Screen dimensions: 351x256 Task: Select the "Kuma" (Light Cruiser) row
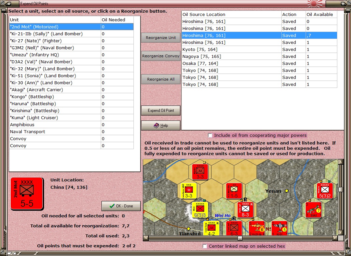click(71, 118)
